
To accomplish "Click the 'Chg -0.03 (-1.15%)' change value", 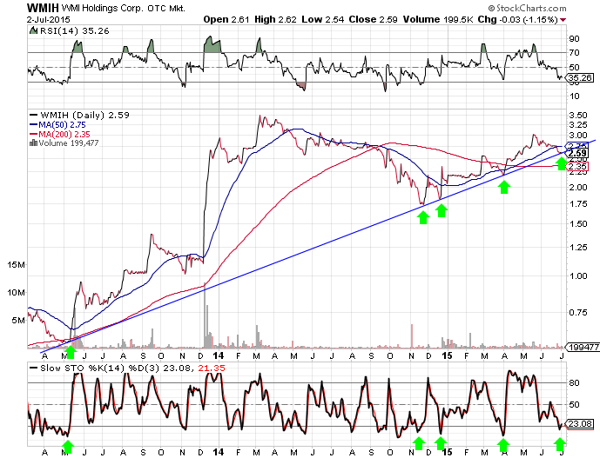I will pyautogui.click(x=518, y=19).
